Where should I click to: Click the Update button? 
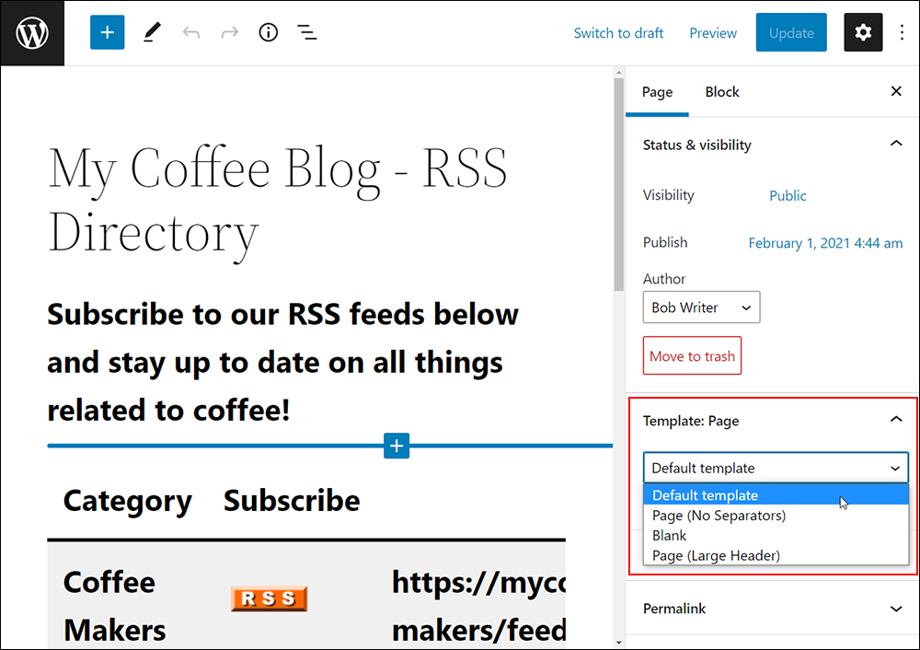791,32
